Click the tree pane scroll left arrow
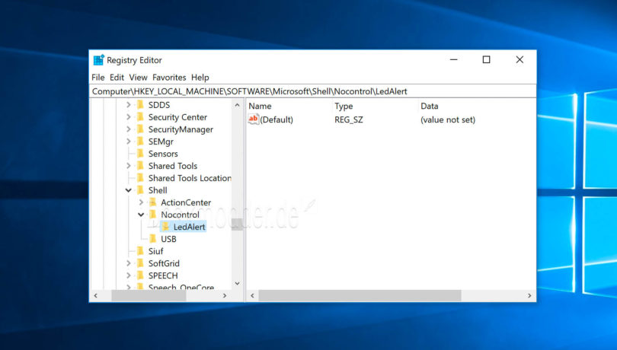Image resolution: width=617 pixels, height=350 pixels. 96,296
